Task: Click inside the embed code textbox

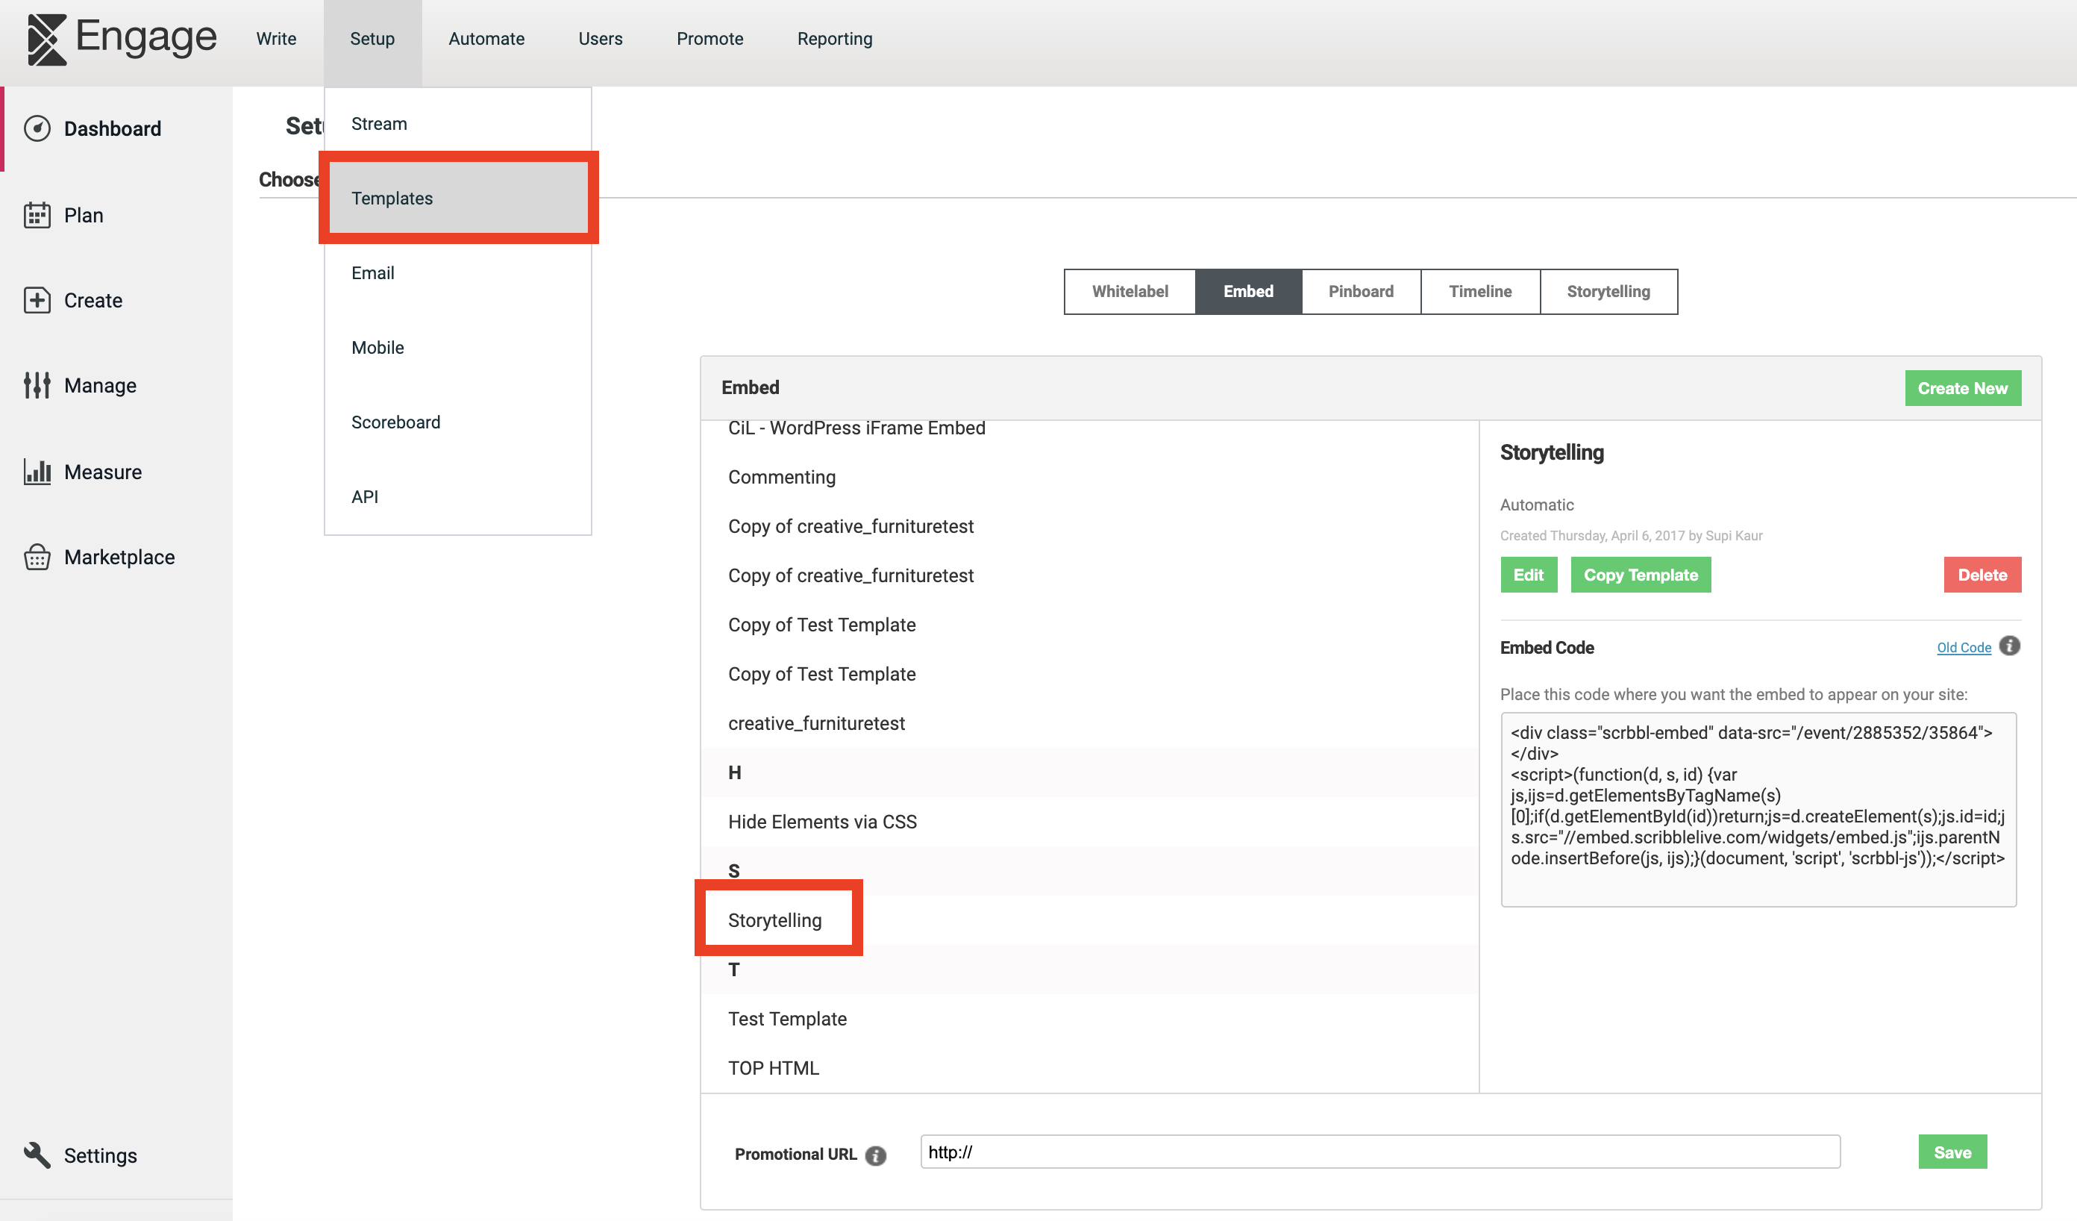Action: [x=1758, y=809]
